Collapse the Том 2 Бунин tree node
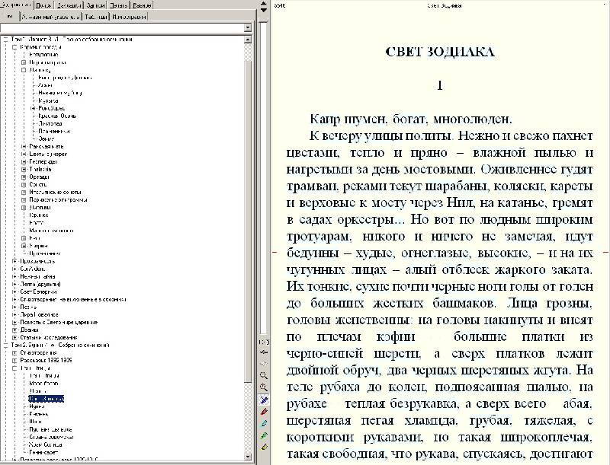Viewport: 610px width, 465px height. click(x=6, y=345)
